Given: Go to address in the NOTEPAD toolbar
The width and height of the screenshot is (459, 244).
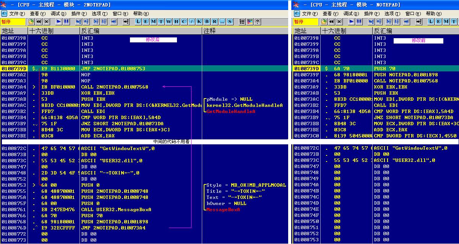Looking at the screenshot, I should click(x=418, y=22).
